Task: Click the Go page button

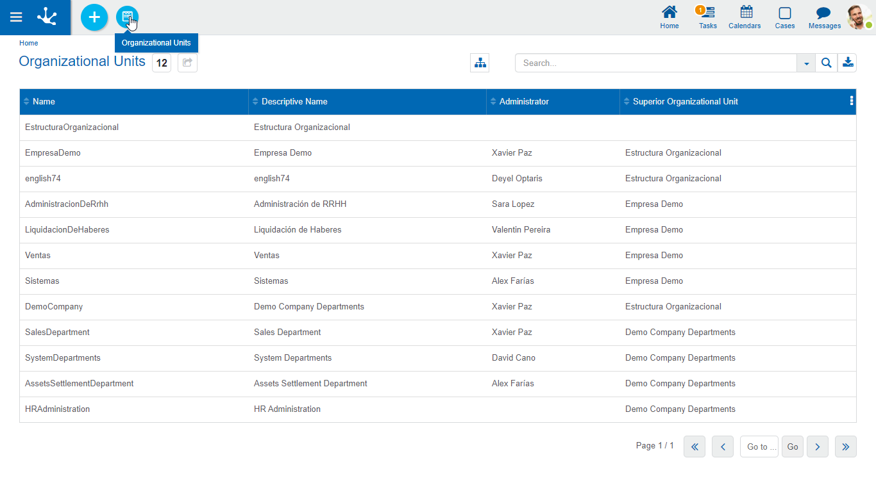Action: point(793,447)
